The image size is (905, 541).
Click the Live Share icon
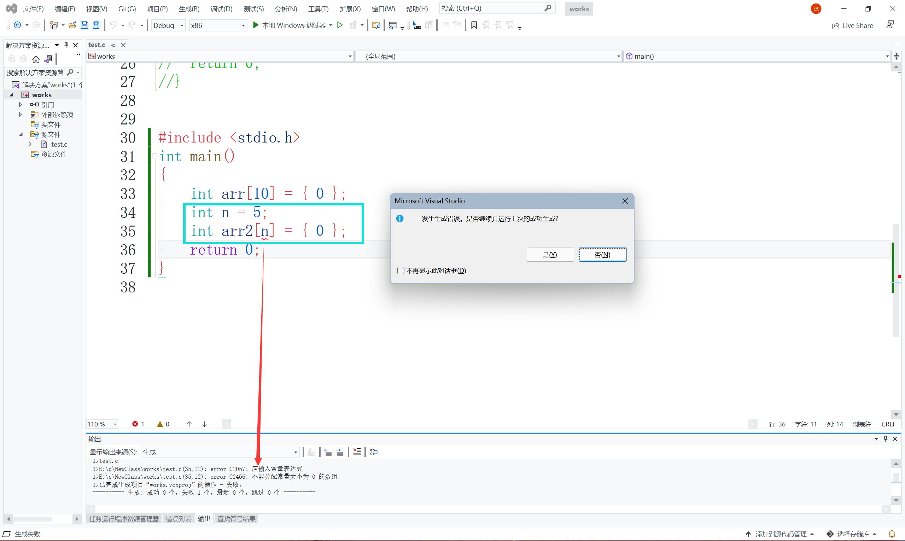tap(853, 25)
